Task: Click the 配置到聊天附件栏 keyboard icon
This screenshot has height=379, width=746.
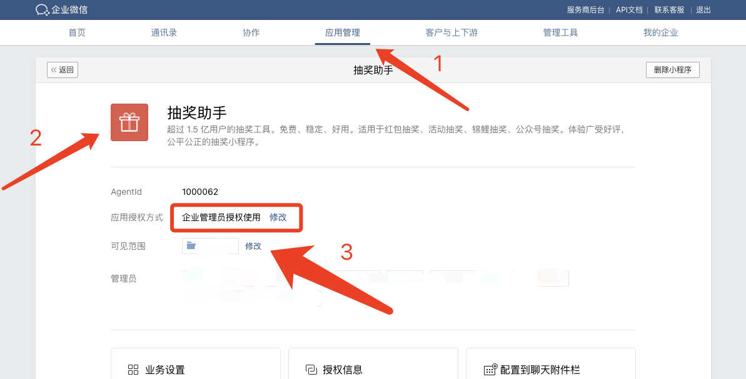Action: (491, 370)
